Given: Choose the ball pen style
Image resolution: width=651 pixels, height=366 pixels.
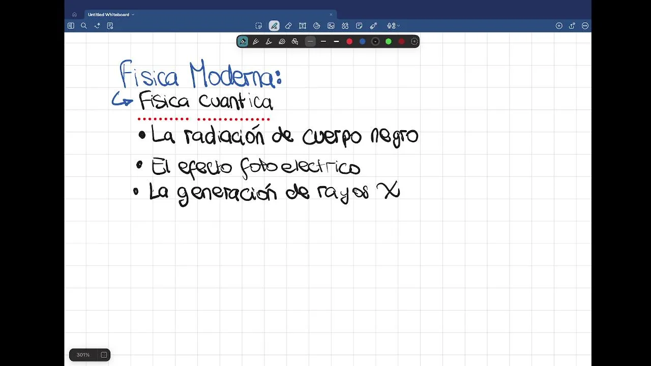Looking at the screenshot, I should 256,42.
